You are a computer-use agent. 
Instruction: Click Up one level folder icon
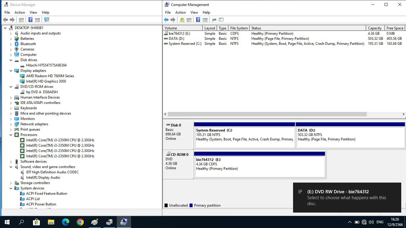(182, 20)
